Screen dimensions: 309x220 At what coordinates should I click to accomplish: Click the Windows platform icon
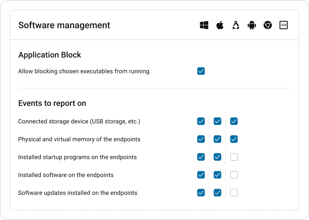pos(204,25)
